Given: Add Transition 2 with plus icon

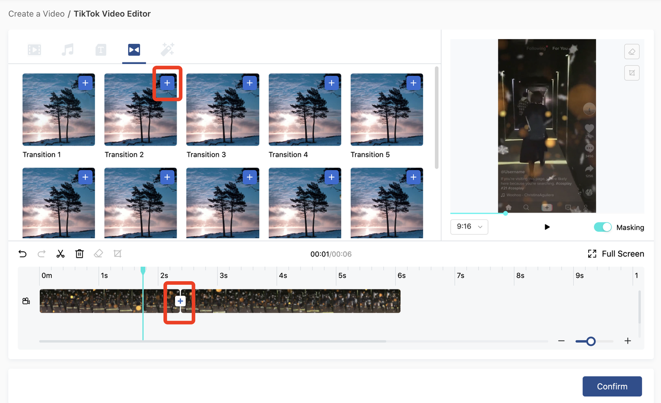Looking at the screenshot, I should (167, 83).
